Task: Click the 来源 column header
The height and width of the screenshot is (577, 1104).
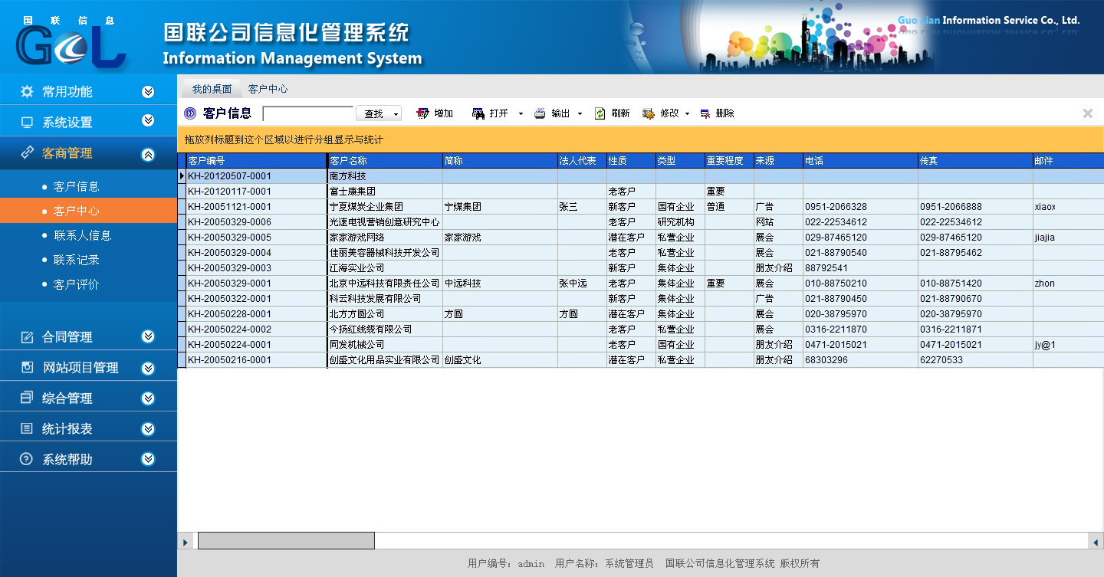Action: tap(778, 161)
